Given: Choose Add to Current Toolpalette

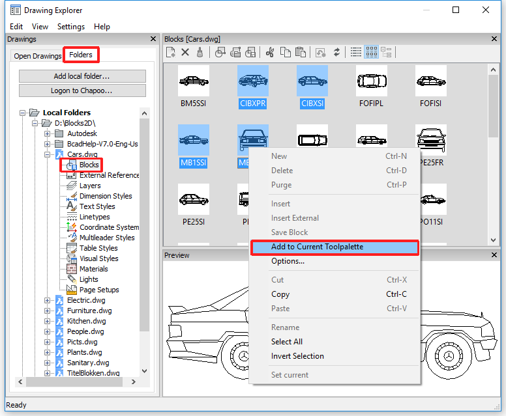Looking at the screenshot, I should pos(317,247).
